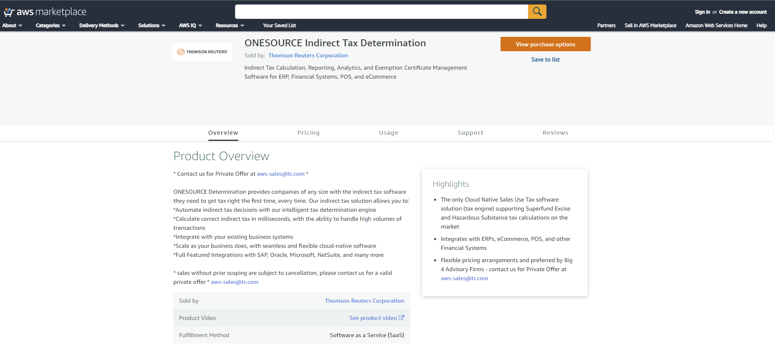The width and height of the screenshot is (775, 358).
Task: Click Create a new account
Action: point(743,12)
